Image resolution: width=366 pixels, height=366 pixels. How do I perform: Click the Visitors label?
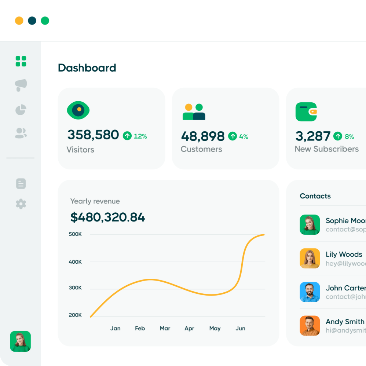click(80, 150)
